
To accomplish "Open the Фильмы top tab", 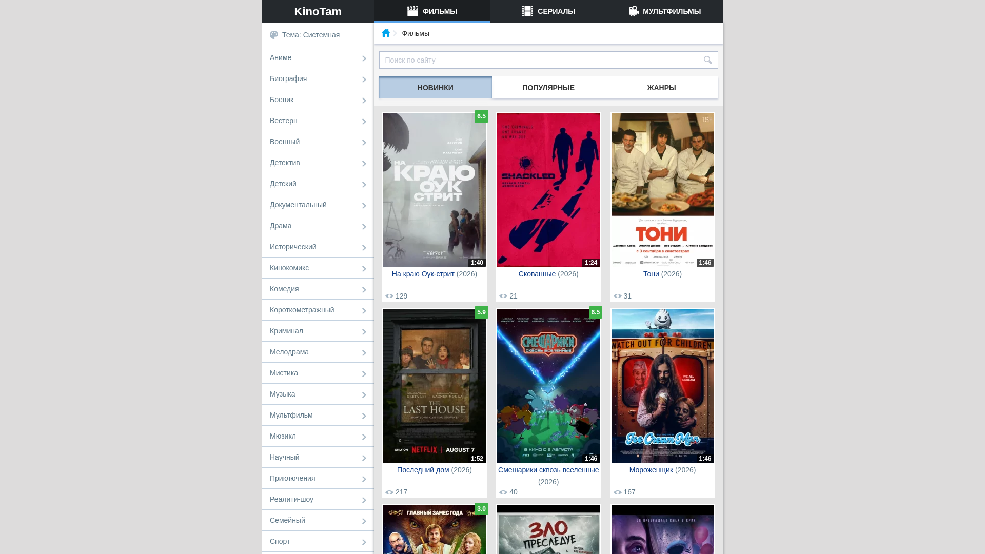I will 432,11.
